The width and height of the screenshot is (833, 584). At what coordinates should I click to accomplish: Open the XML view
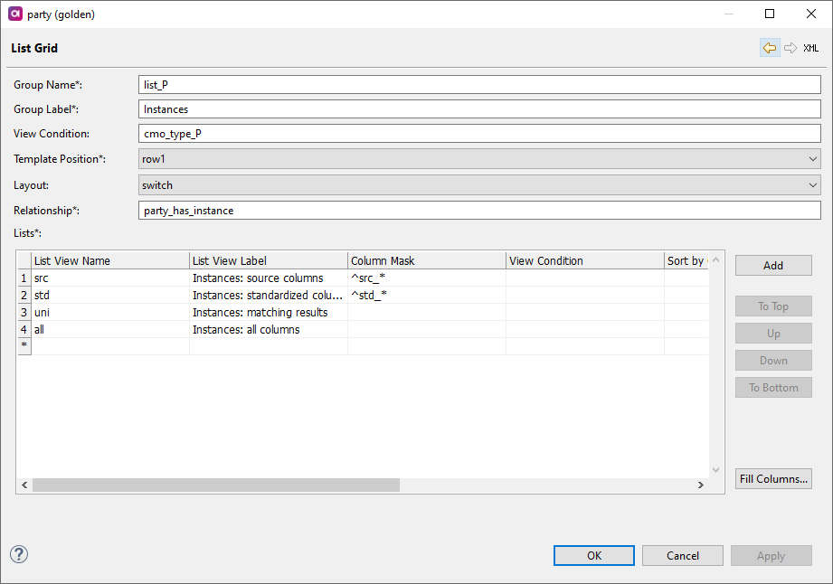point(811,48)
